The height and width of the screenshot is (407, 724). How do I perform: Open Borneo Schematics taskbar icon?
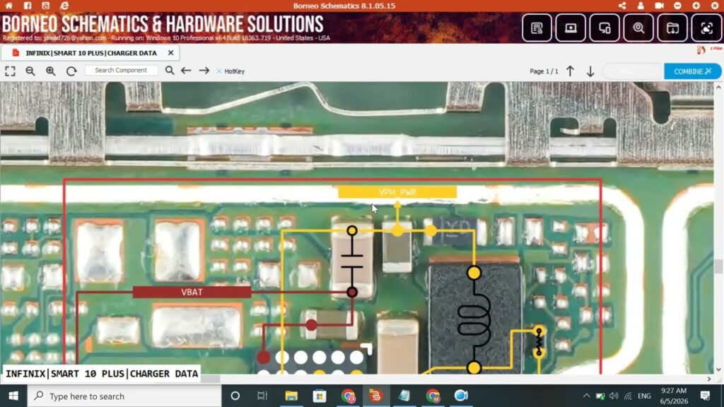(376, 396)
